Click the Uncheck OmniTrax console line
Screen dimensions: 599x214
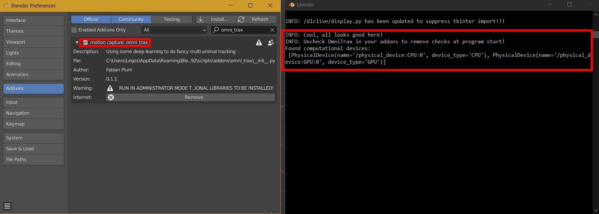click(x=395, y=41)
